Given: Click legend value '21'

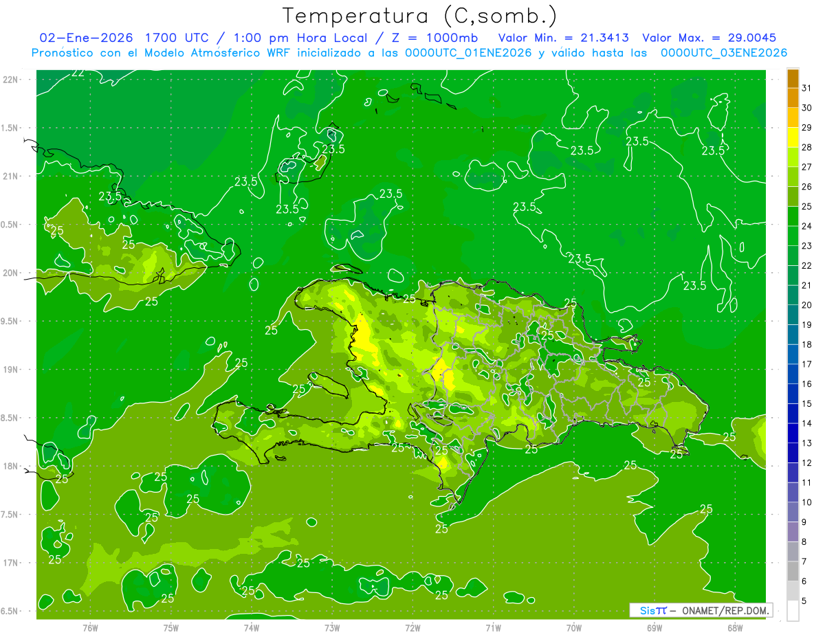Looking at the screenshot, I should tap(806, 285).
